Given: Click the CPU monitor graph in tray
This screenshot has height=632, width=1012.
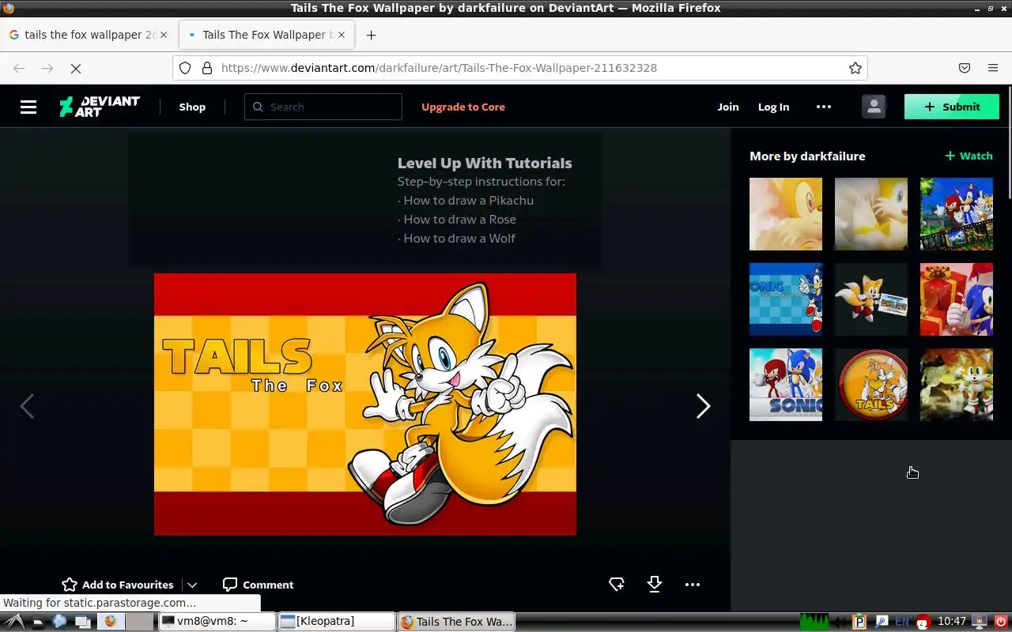Looking at the screenshot, I should pyautogui.click(x=814, y=622).
